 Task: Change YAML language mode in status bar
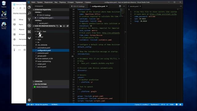pyautogui.click(x=172, y=105)
